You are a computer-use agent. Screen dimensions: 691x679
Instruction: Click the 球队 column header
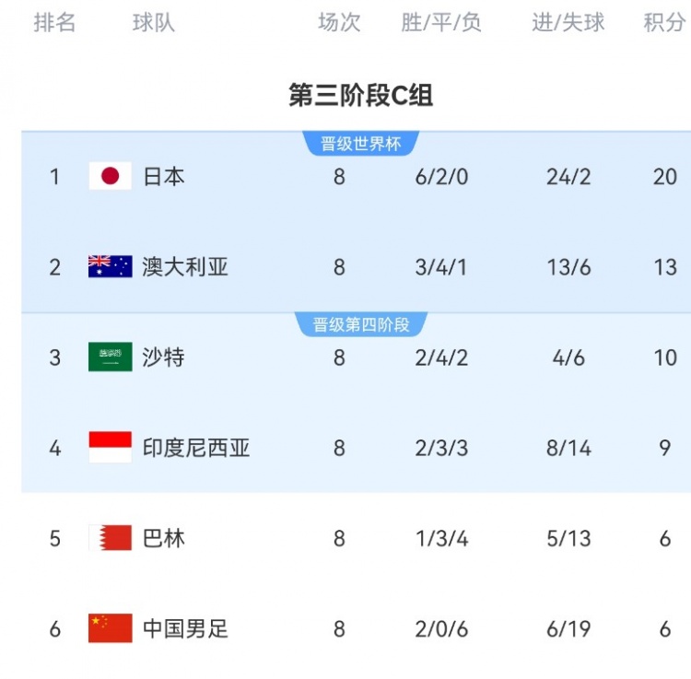pyautogui.click(x=154, y=22)
